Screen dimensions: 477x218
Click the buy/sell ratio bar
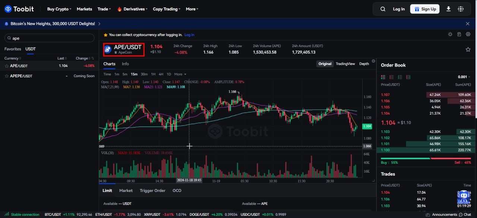tap(426, 158)
